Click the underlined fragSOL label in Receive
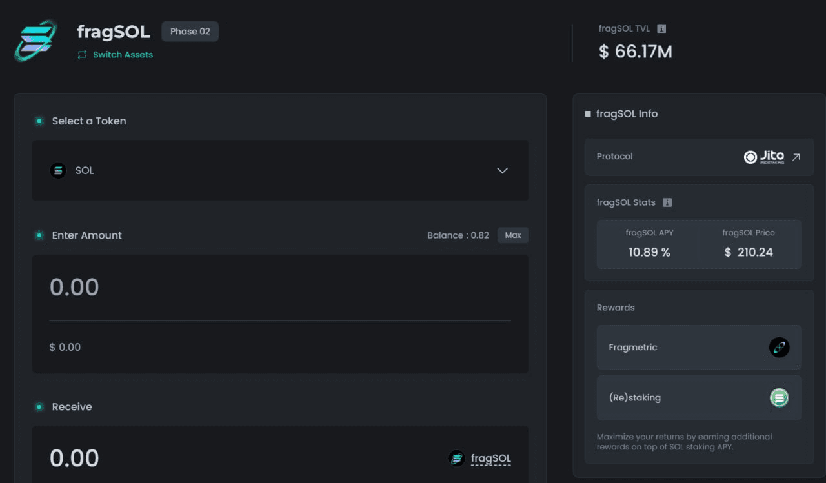826x483 pixels. point(491,458)
